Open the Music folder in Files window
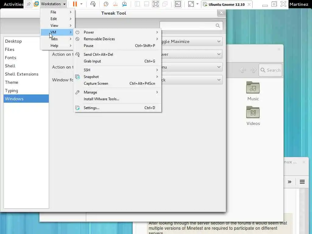 [x=253, y=91]
